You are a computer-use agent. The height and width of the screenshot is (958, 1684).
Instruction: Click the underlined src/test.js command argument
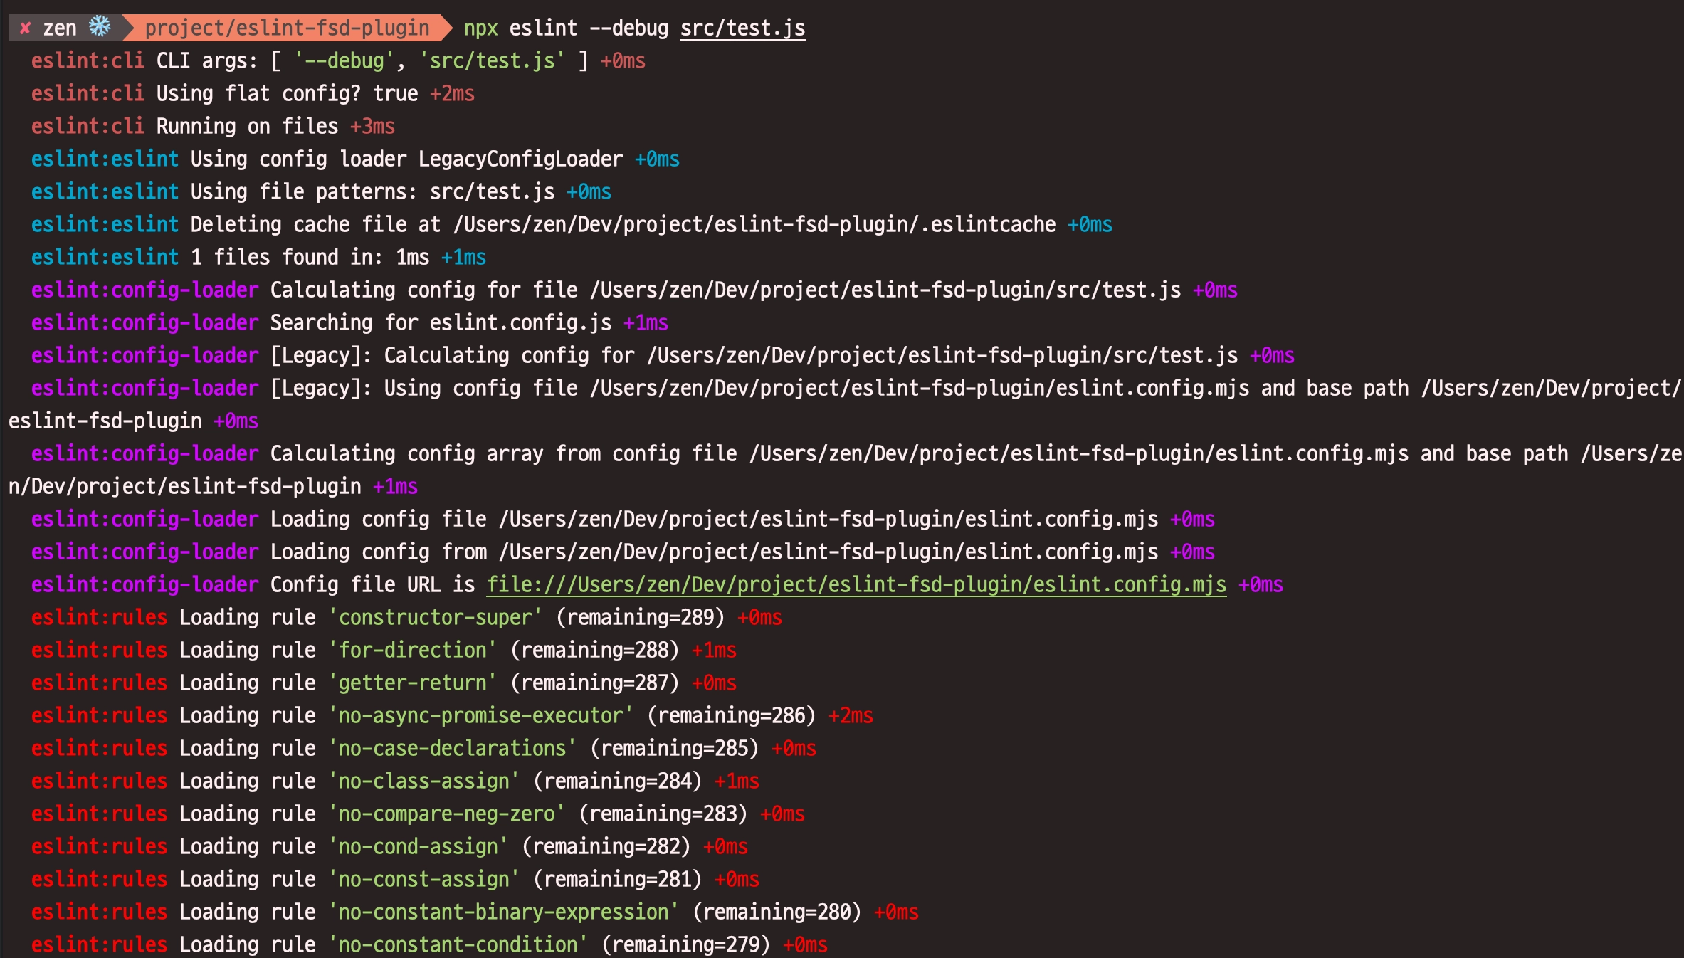742,28
